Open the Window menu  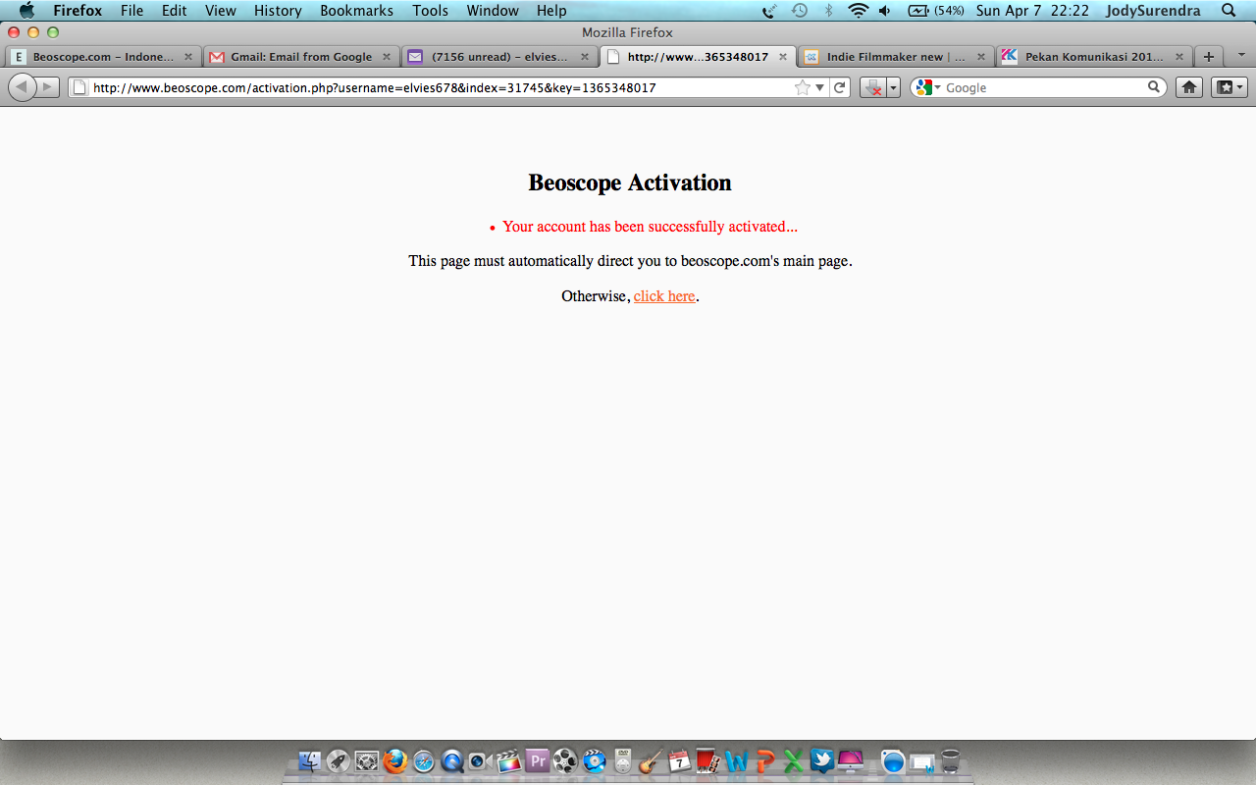(493, 11)
